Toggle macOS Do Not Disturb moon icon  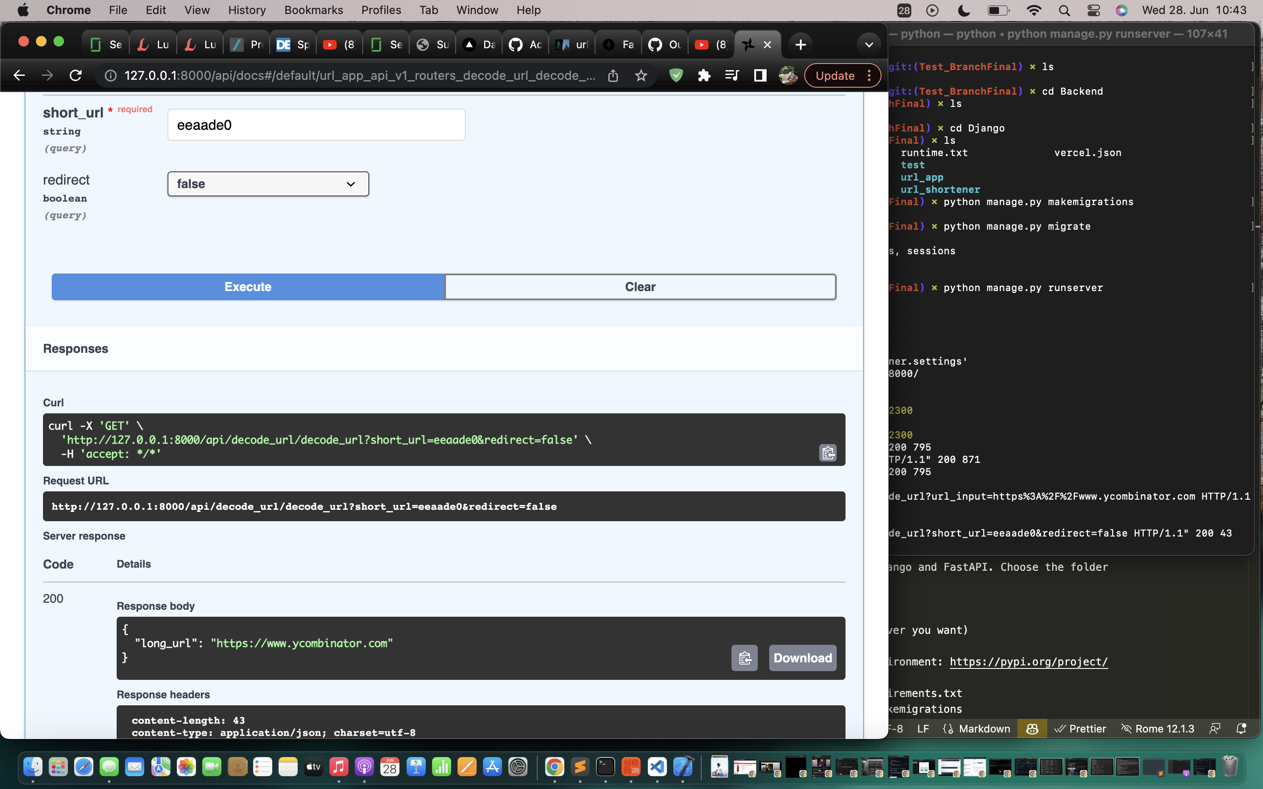click(964, 10)
